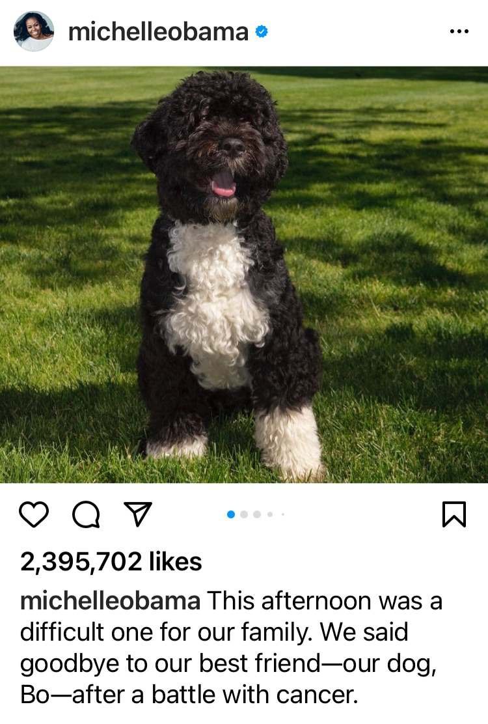The image size is (488, 724).
Task: Select the tiniest last carousel dot
Action: coord(283,514)
